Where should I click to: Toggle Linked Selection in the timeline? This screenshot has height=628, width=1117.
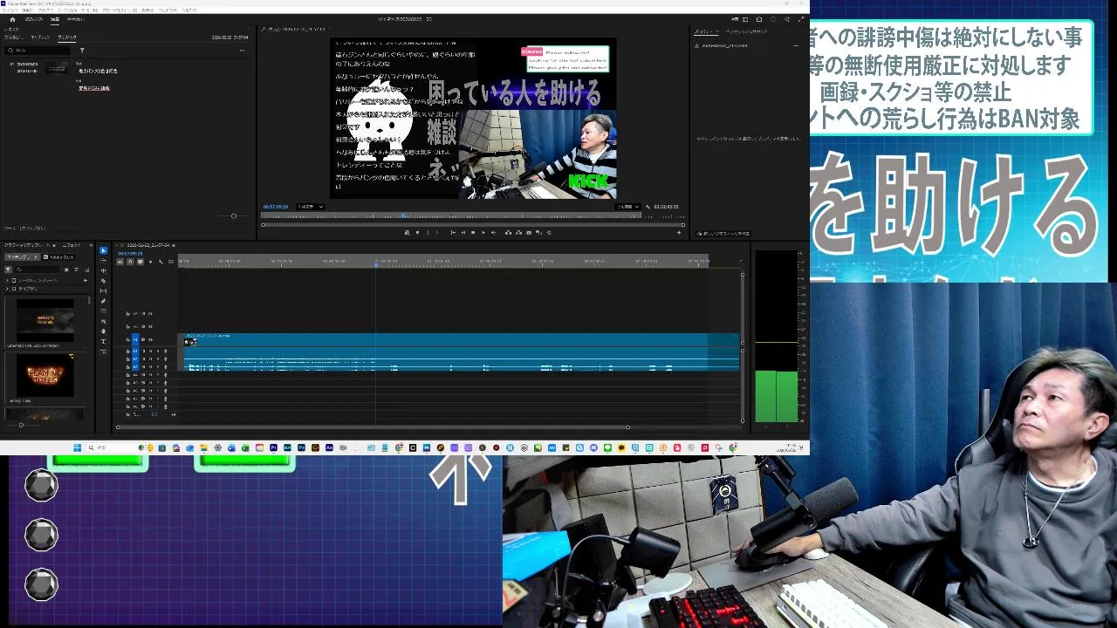pyautogui.click(x=140, y=262)
